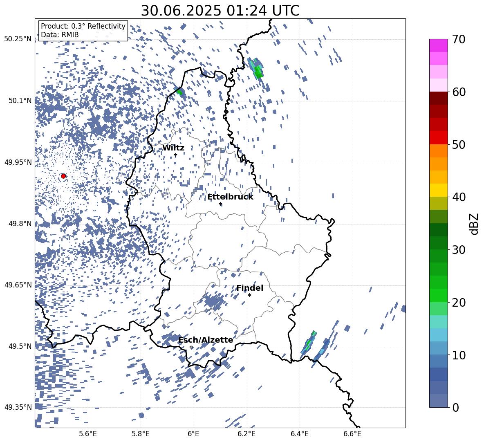Click the 50.1°N latitude label
Screen dimensions: 484x442
(x=20, y=101)
